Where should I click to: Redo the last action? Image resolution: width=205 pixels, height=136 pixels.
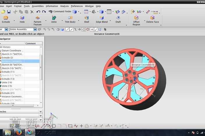tap(44, 12)
